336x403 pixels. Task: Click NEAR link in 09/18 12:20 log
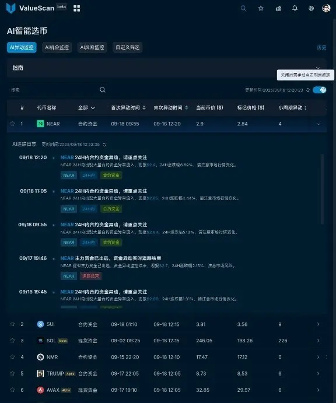(x=67, y=157)
